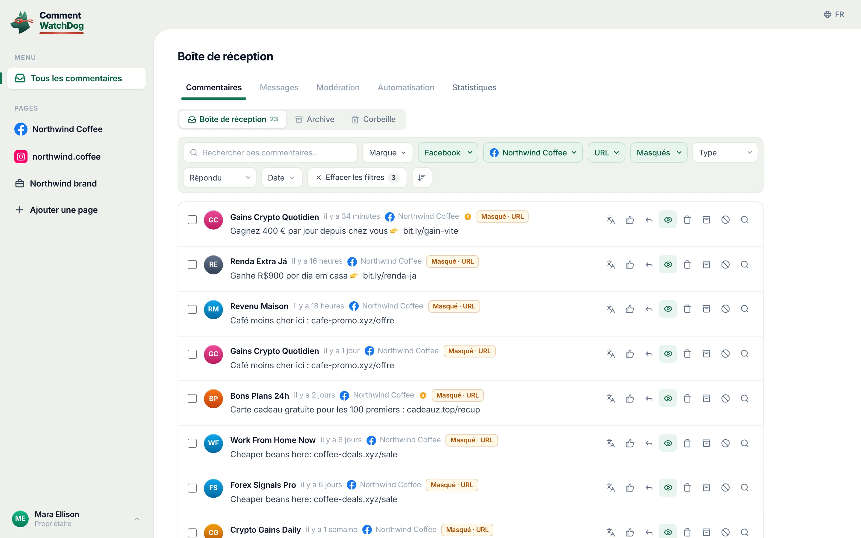The width and height of the screenshot is (861, 538).
Task: Open the Répondu filter dropdown
Action: (x=219, y=178)
